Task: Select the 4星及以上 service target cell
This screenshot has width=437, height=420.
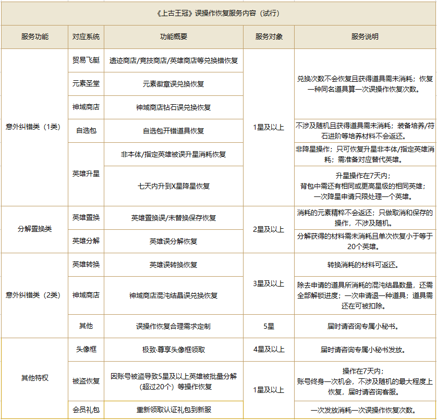Action: (x=269, y=350)
